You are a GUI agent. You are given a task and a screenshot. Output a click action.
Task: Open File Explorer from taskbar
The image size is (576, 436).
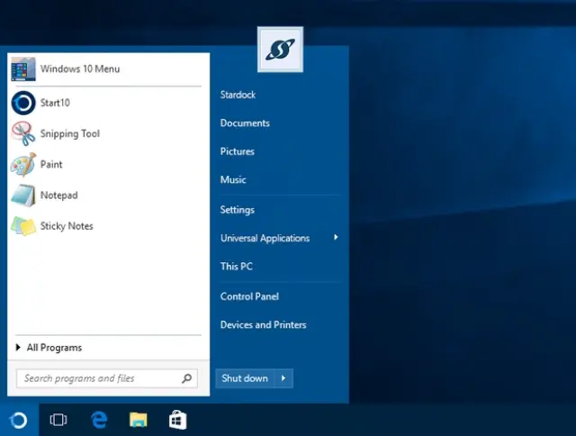pos(139,420)
